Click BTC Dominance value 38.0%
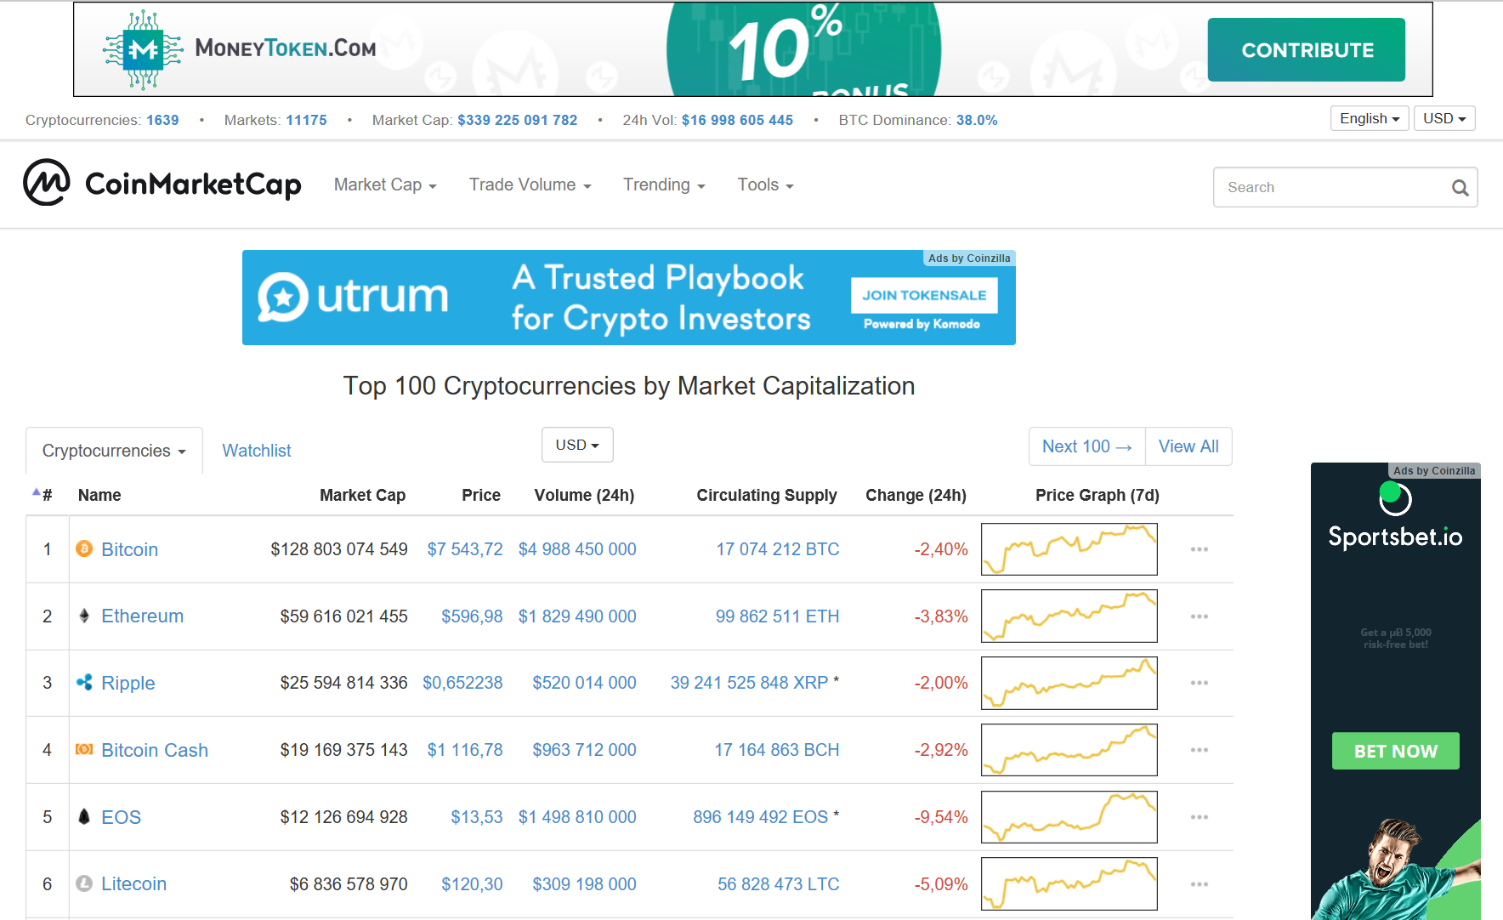Viewport: 1503px width, 920px height. coord(977,120)
